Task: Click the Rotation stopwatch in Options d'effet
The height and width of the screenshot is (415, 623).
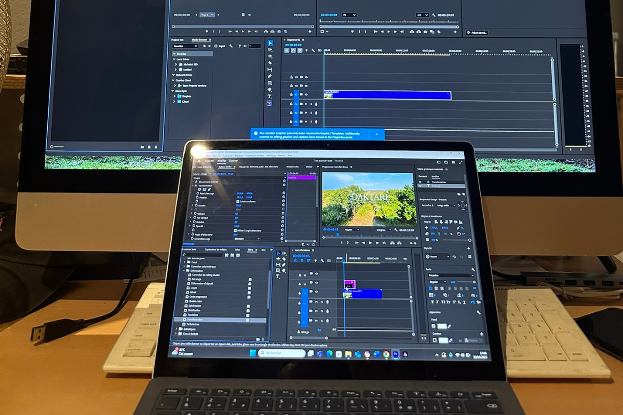Action: tap(195, 222)
